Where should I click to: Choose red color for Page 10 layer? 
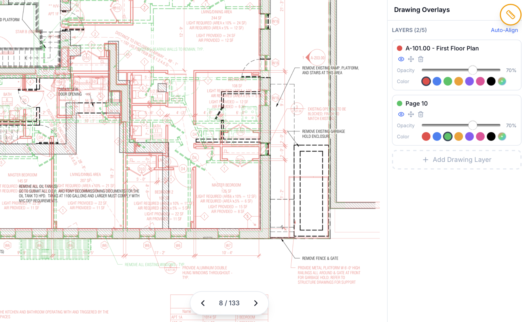(426, 136)
